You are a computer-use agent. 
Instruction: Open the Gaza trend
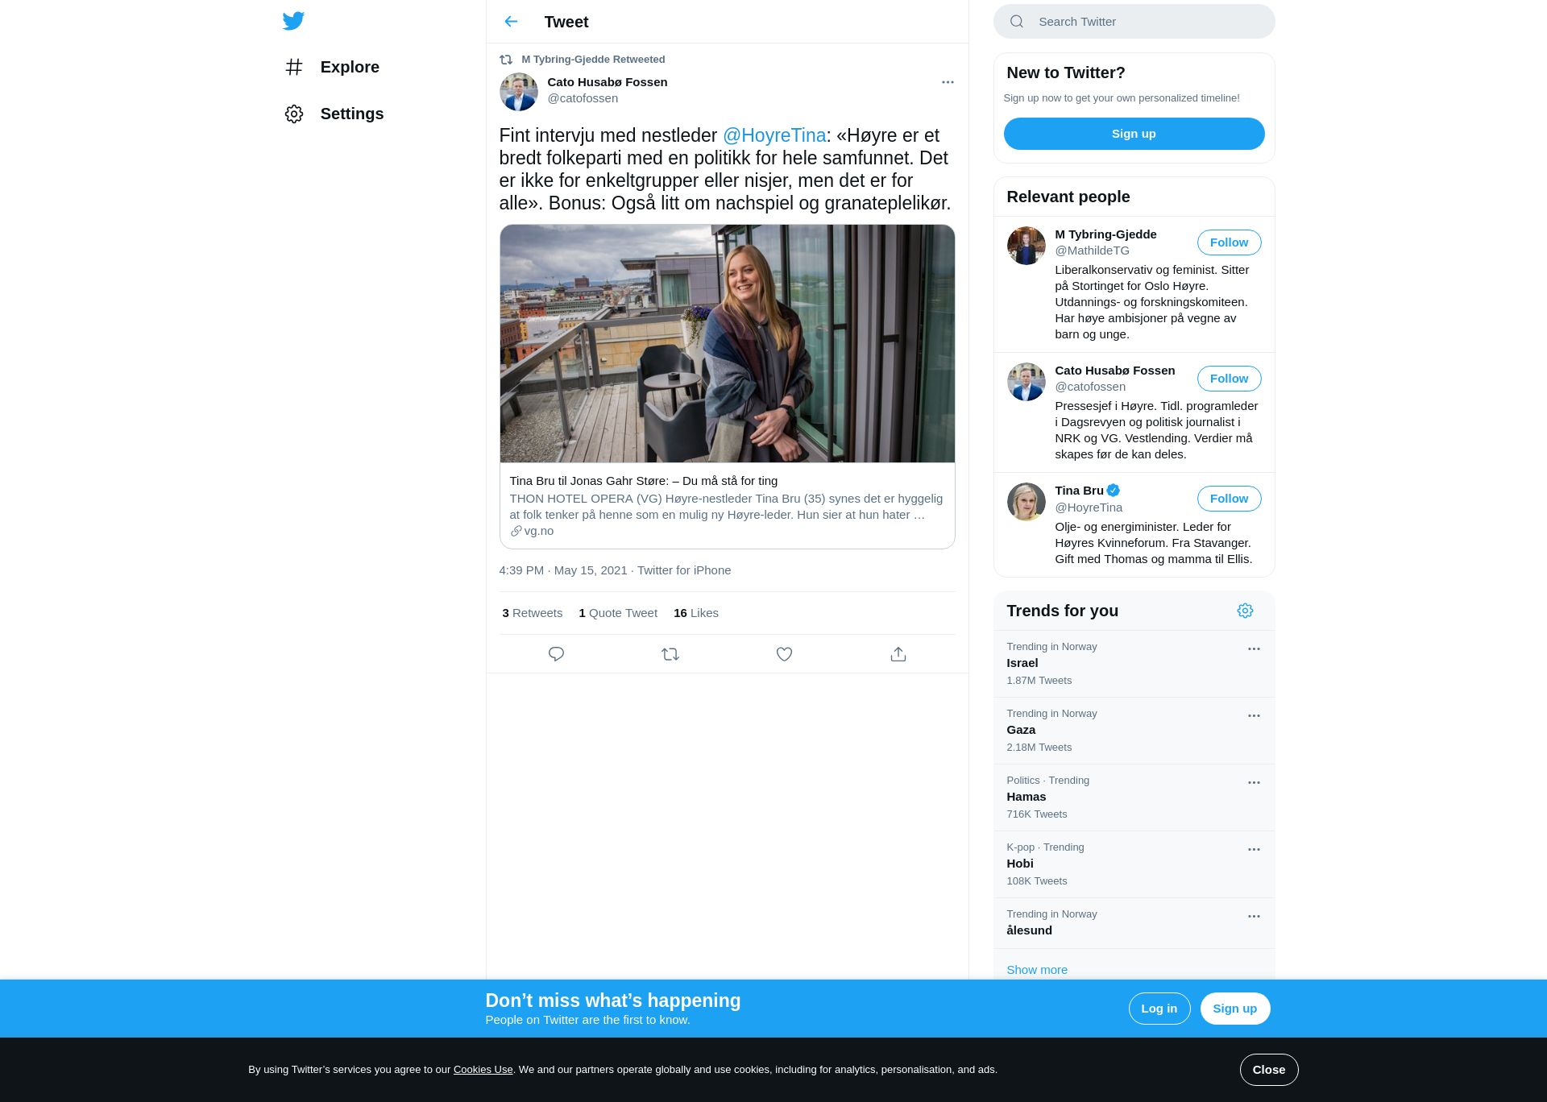(x=1134, y=731)
